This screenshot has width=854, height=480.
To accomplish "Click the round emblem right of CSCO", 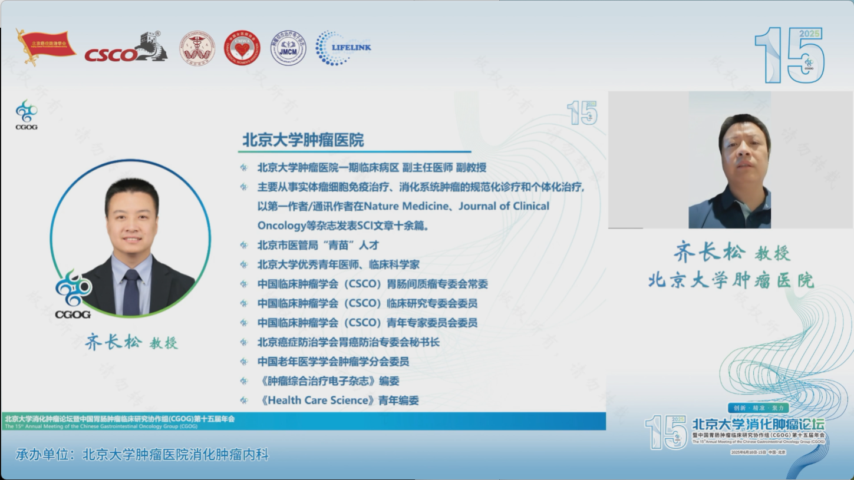I will click(x=197, y=48).
